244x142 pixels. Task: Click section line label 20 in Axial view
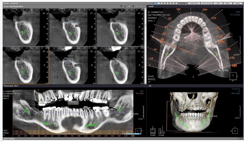[155, 49]
